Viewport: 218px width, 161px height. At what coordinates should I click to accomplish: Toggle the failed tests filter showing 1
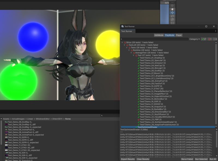(210, 39)
